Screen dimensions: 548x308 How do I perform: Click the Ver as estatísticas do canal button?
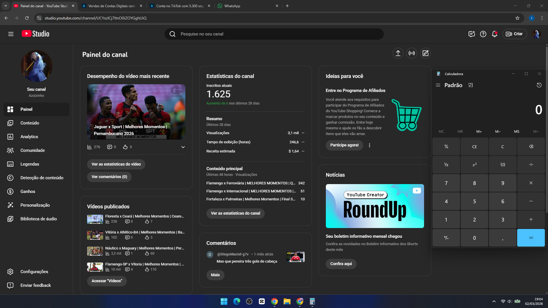coord(235,213)
